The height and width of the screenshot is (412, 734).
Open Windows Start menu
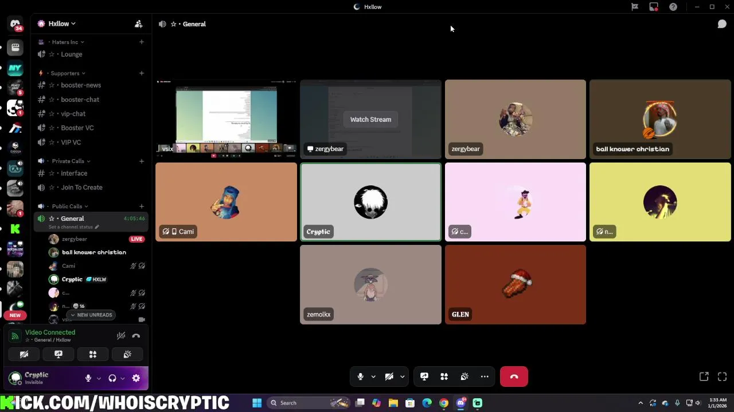257,403
